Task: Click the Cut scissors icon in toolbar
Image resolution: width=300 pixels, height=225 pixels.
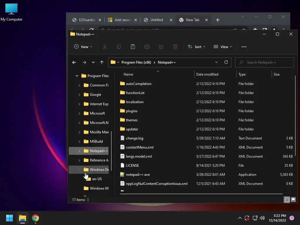Action: click(105, 47)
